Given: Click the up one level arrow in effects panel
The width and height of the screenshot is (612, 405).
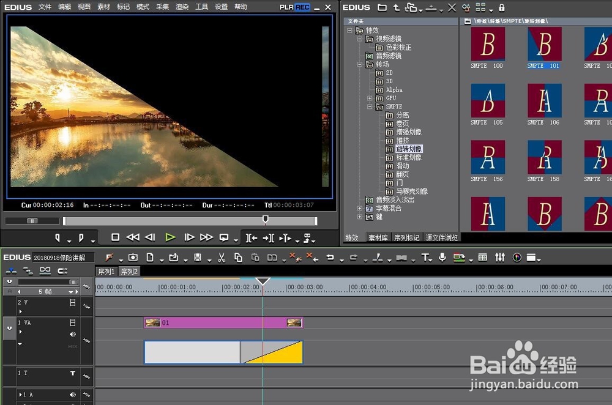Looking at the screenshot, I should tap(396, 7).
